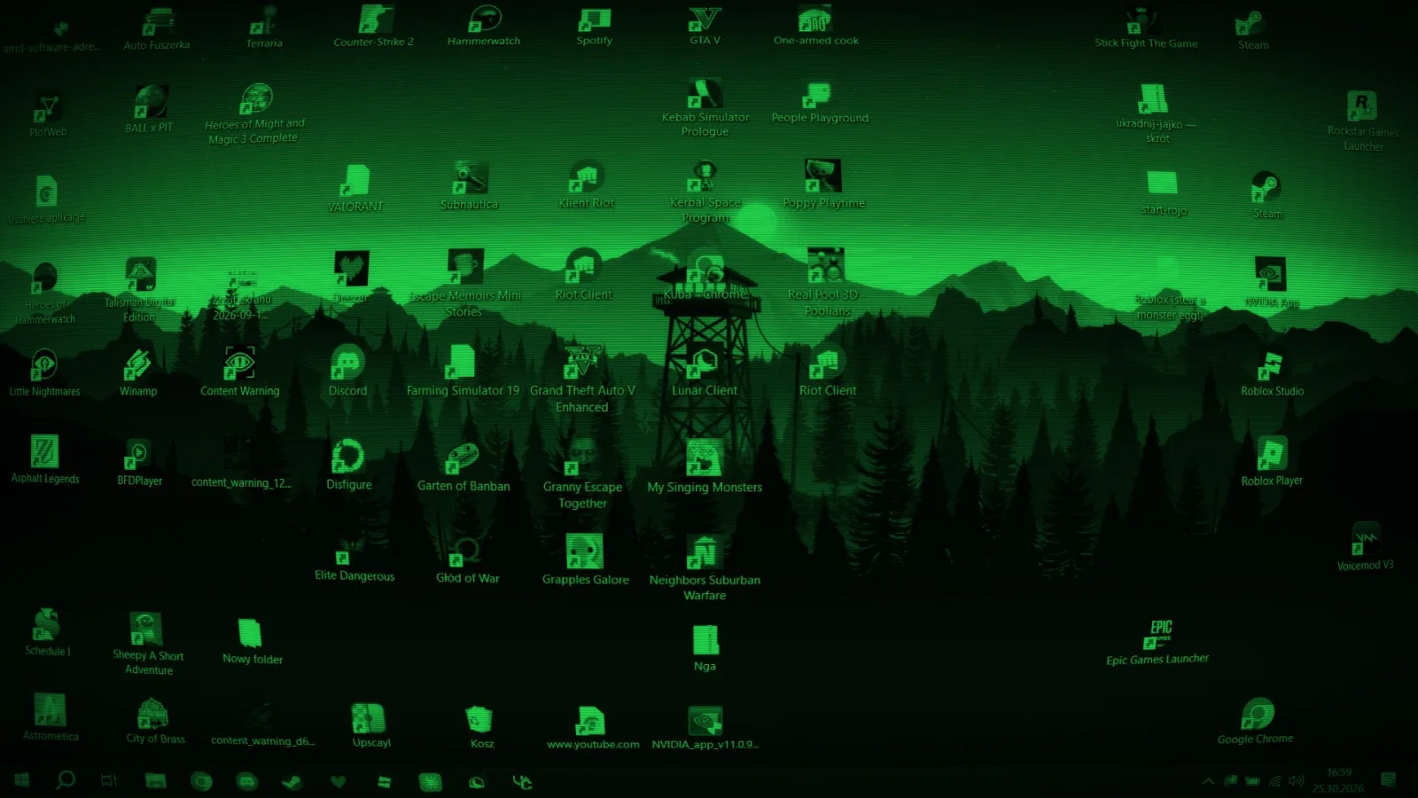Click the taskbar search magnifier
This screenshot has width=1418, height=798.
click(x=65, y=780)
